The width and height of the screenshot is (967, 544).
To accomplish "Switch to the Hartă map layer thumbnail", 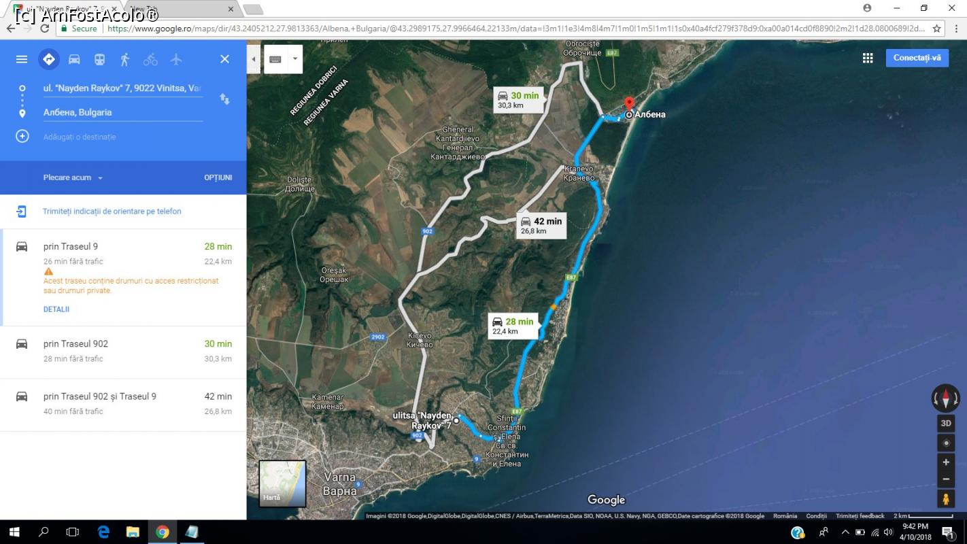I will coord(282,483).
